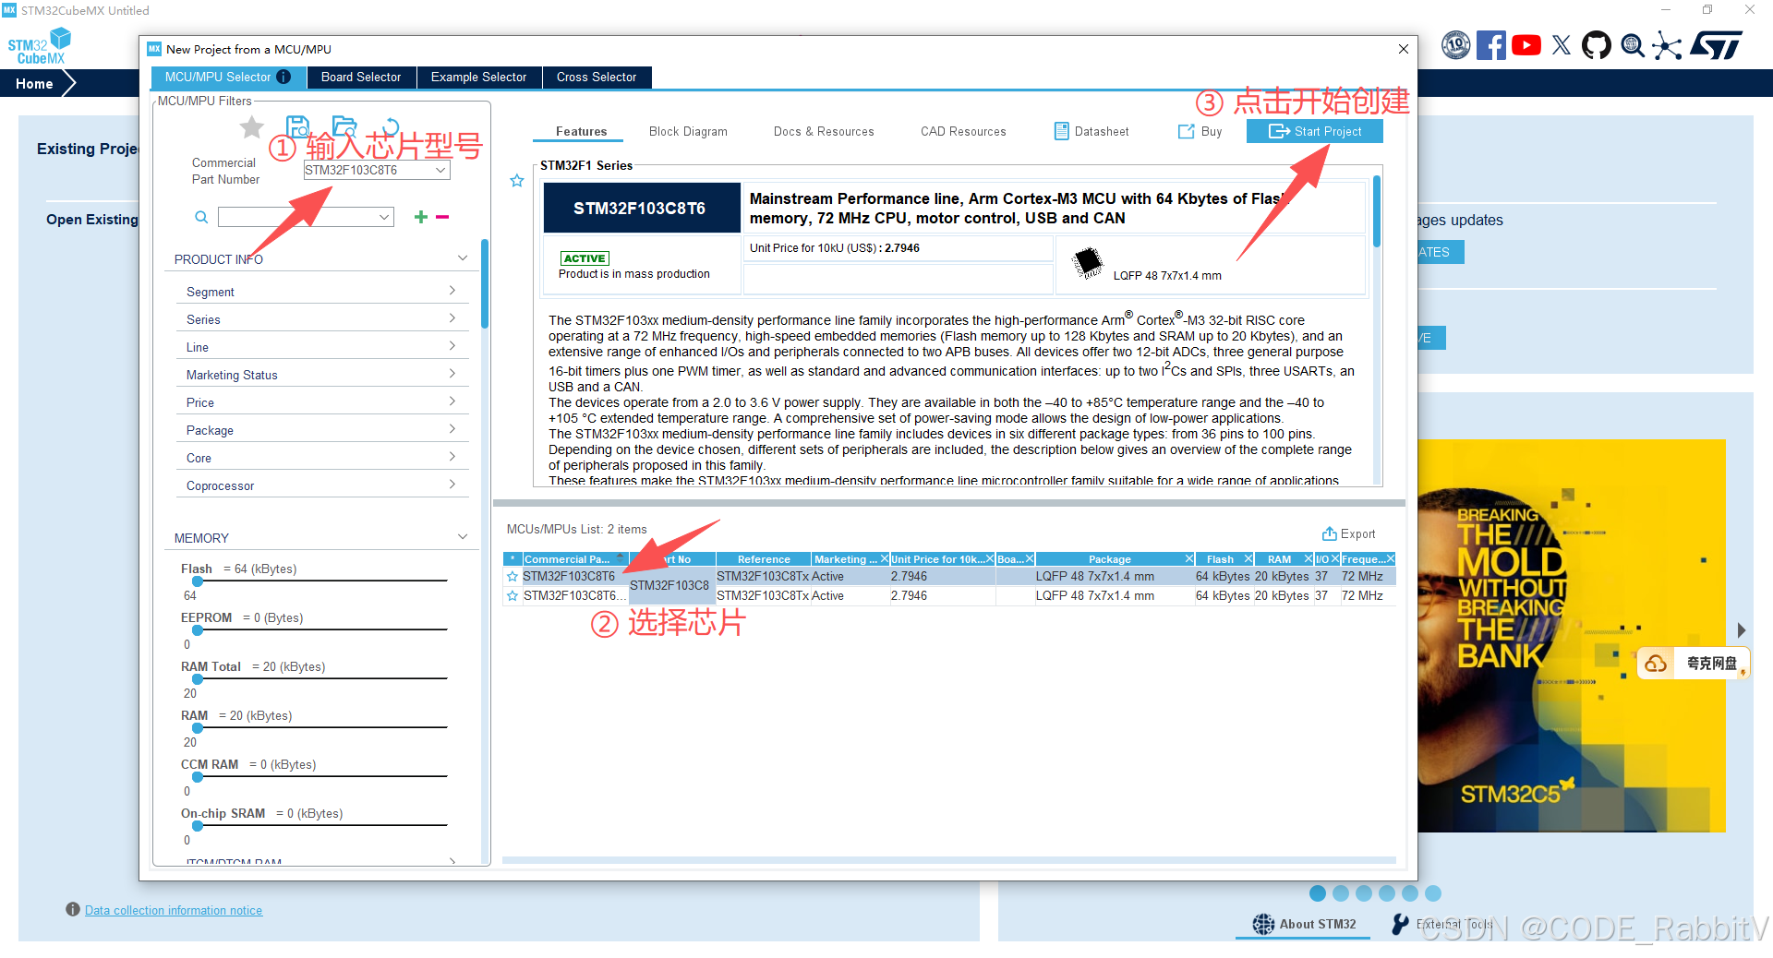This screenshot has height=958, width=1773.
Task: Click the Buy button
Action: pyautogui.click(x=1200, y=131)
